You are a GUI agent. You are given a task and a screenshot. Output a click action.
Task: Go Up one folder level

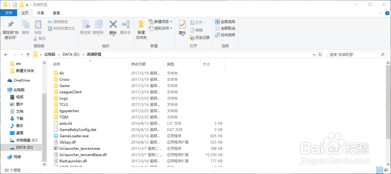[28, 54]
